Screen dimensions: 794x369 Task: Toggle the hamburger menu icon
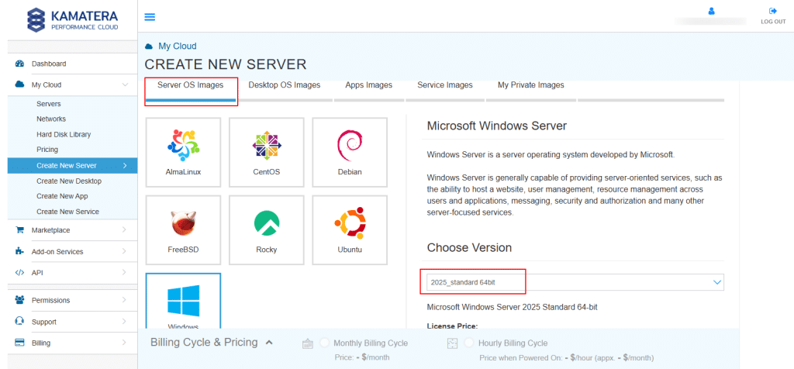click(x=150, y=17)
